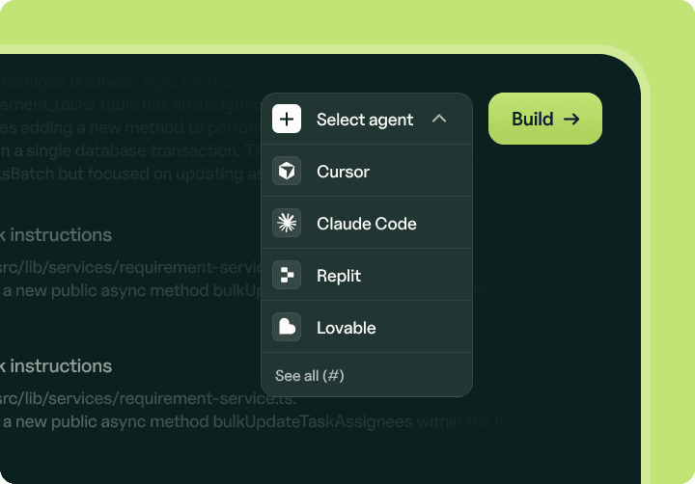Click the line containing 'bulkUpdateTaskAssignees within the'

point(257,421)
